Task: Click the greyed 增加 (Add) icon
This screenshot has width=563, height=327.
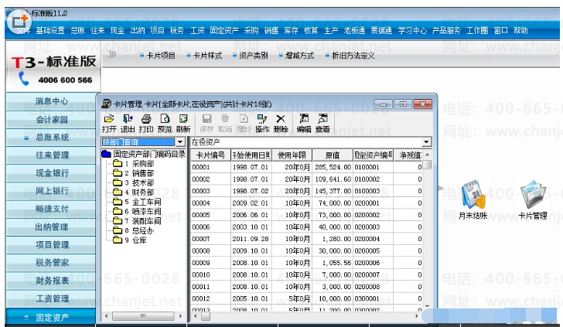Action: click(244, 123)
